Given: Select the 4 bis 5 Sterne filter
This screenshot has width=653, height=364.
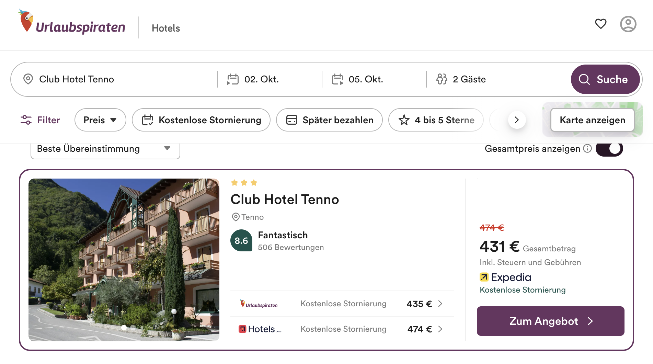Looking at the screenshot, I should coord(436,120).
